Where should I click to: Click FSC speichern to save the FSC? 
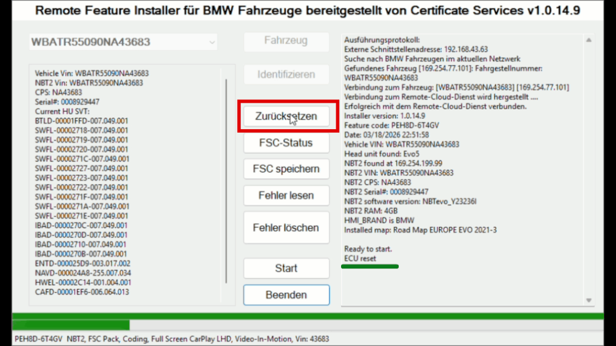point(286,169)
